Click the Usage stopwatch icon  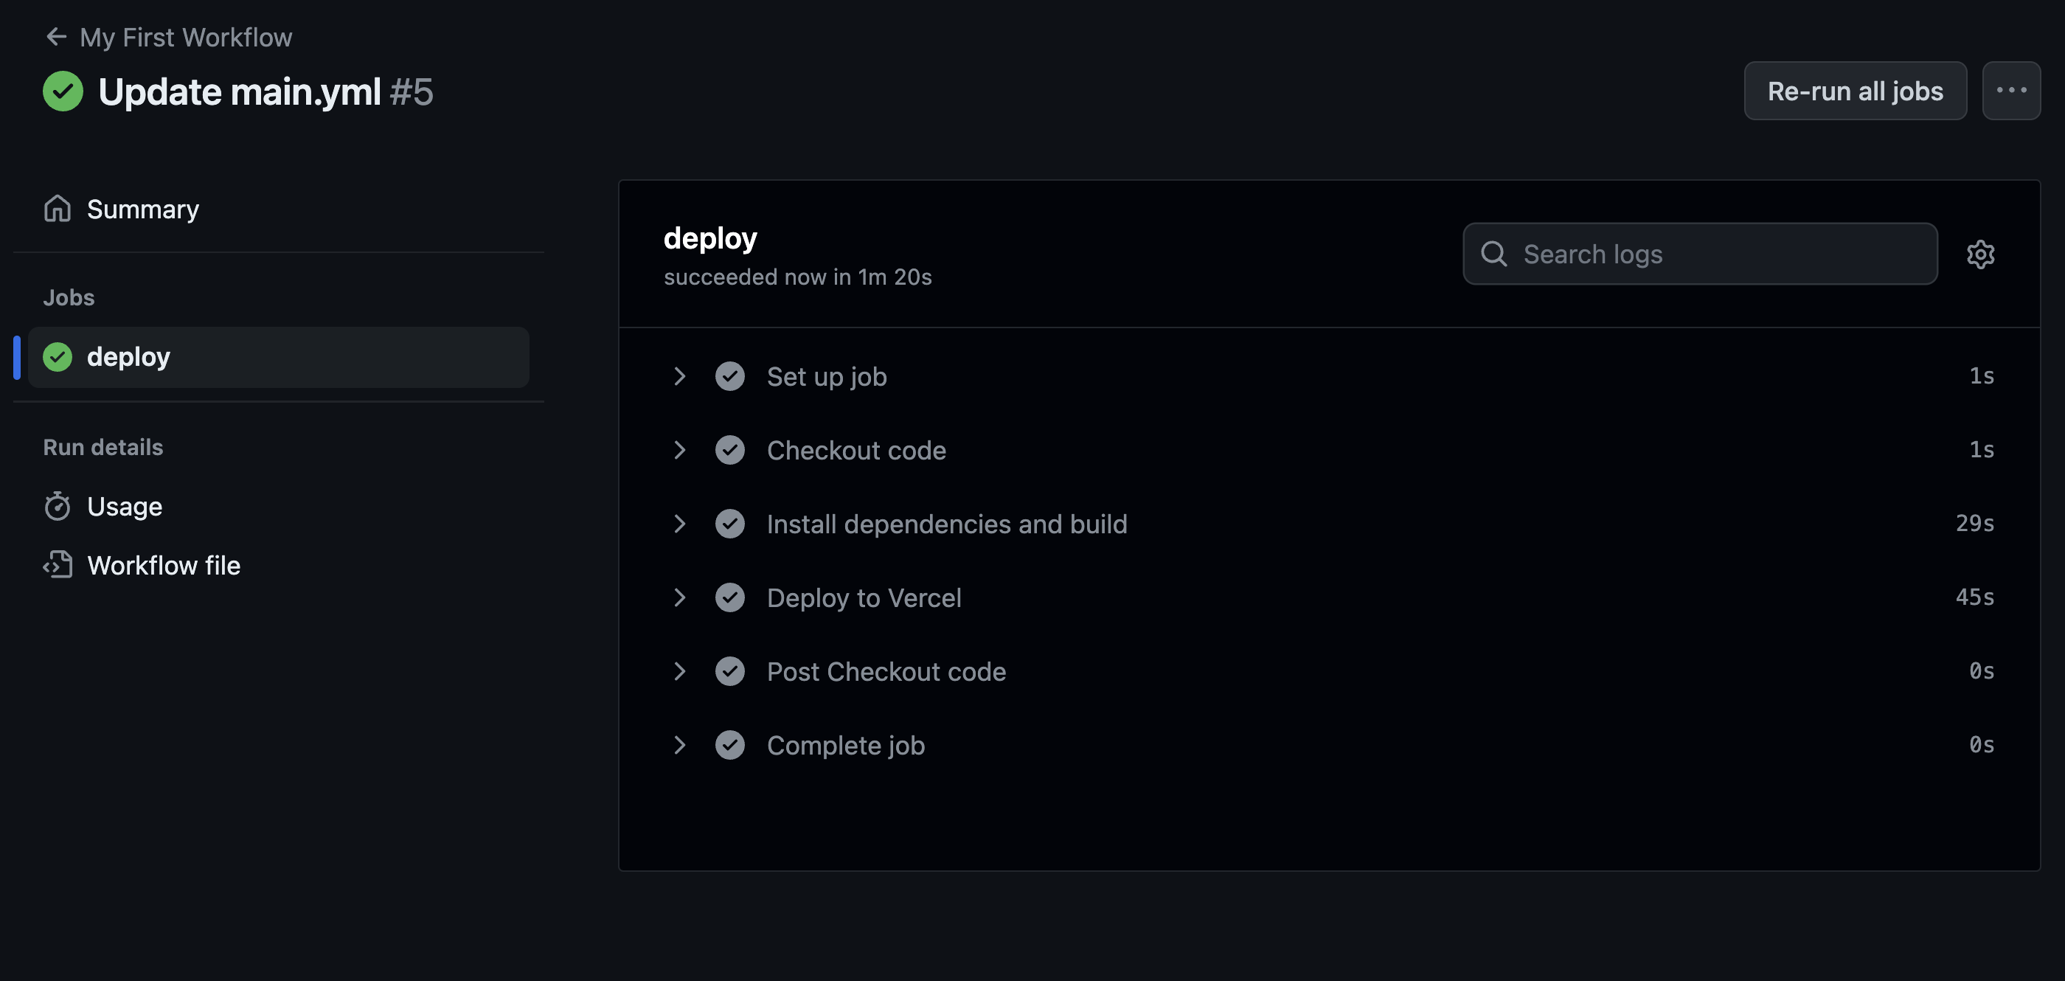coord(58,507)
